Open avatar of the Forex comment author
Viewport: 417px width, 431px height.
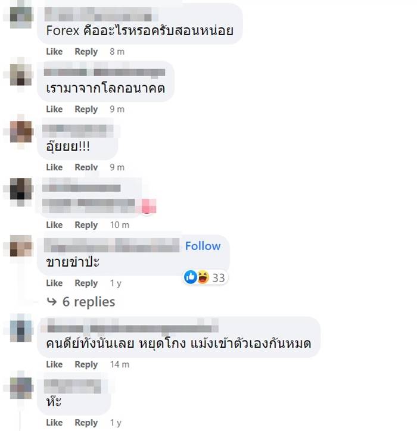click(x=21, y=14)
